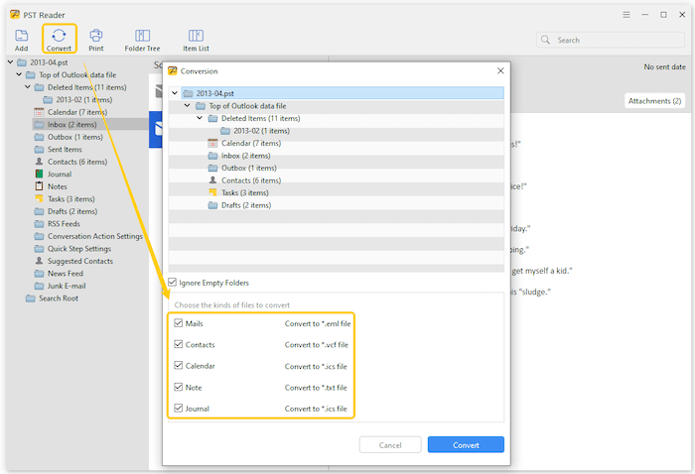Collapse 2013-04.pst node in Conversion dialog
Image resolution: width=695 pixels, height=474 pixels.
coord(175,93)
